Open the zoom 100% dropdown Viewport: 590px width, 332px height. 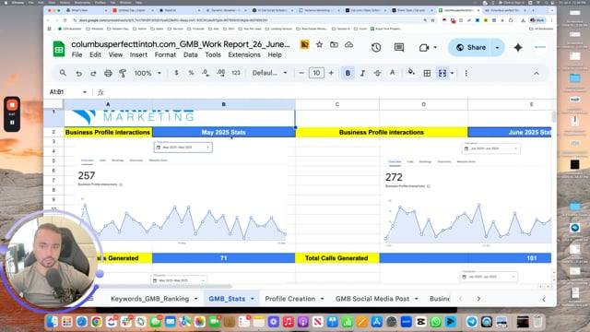[147, 73]
